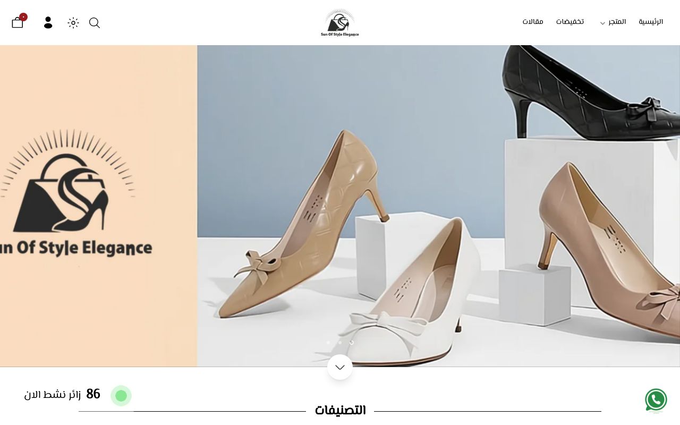Viewport: 680px width, 425px height.
Task: Click the Sun Of Style Elegance header logo
Action: 340,22
